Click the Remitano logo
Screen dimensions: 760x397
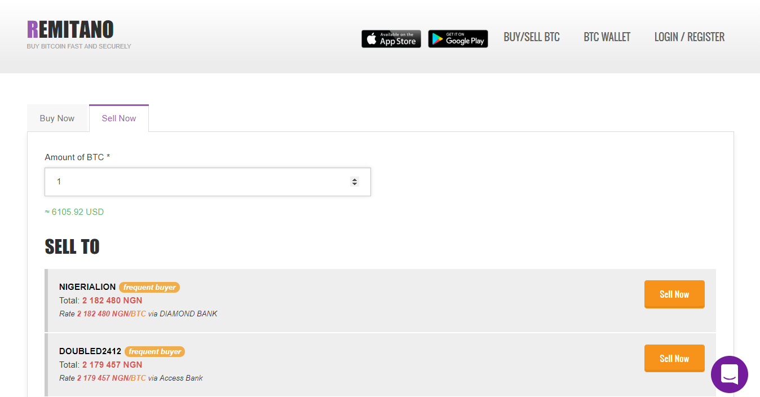[70, 29]
